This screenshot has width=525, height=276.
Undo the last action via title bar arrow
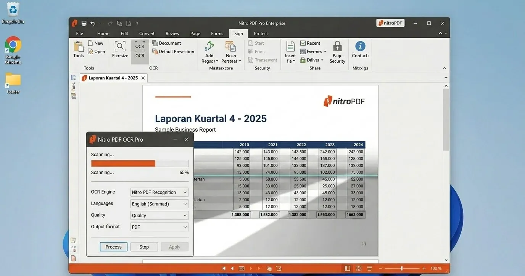93,23
